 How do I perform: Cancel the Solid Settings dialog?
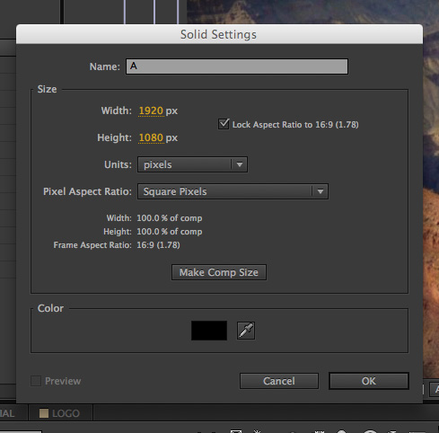point(279,381)
